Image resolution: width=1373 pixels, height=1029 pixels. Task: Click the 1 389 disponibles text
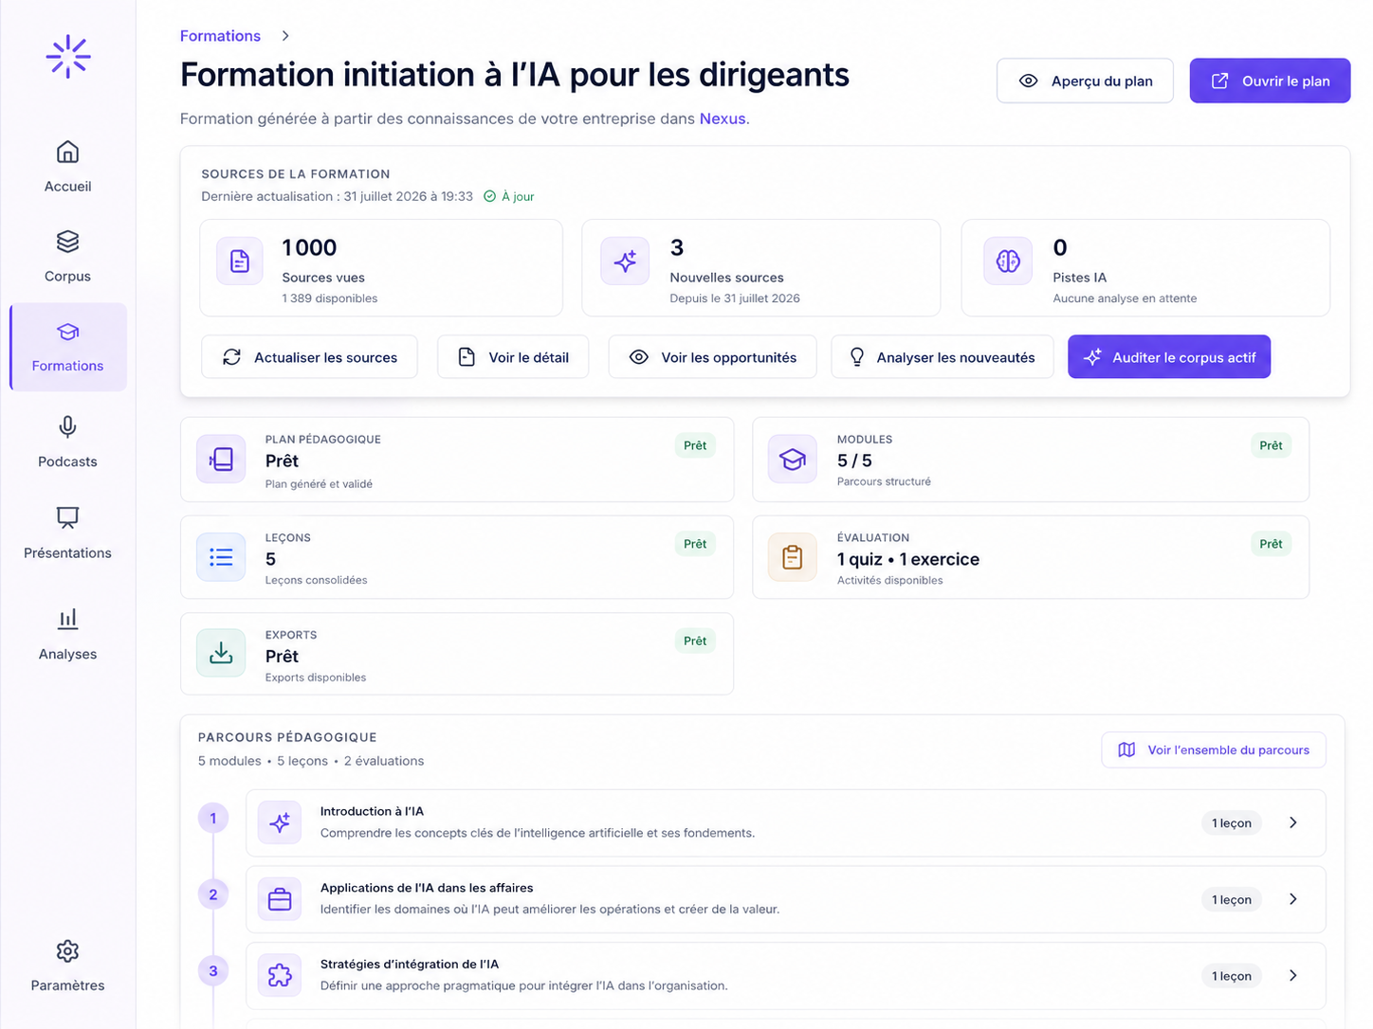pos(330,298)
